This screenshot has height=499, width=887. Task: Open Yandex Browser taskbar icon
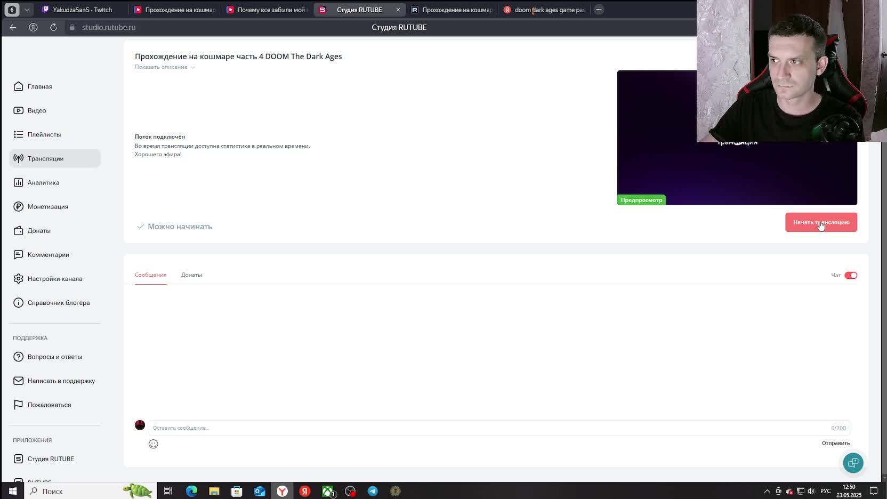point(282,491)
